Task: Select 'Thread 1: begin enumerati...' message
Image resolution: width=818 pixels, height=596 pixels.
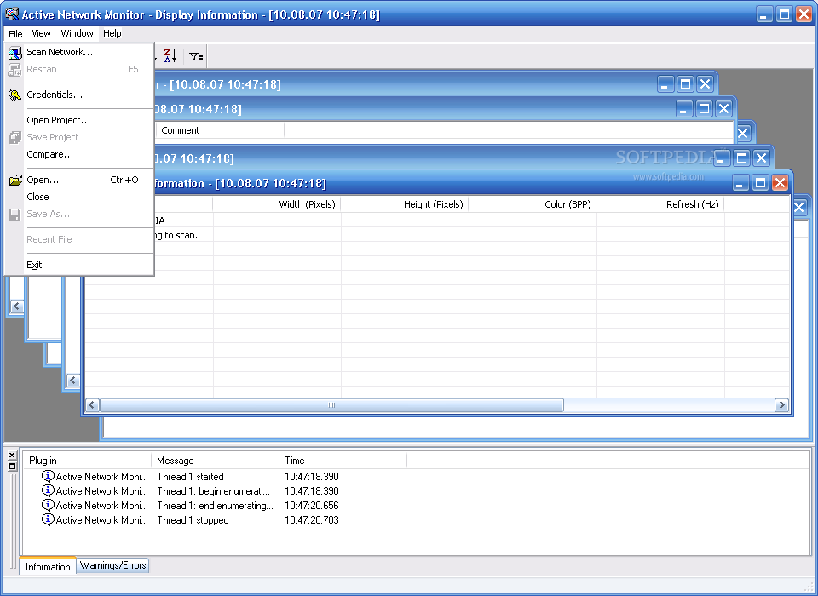Action: 213,491
